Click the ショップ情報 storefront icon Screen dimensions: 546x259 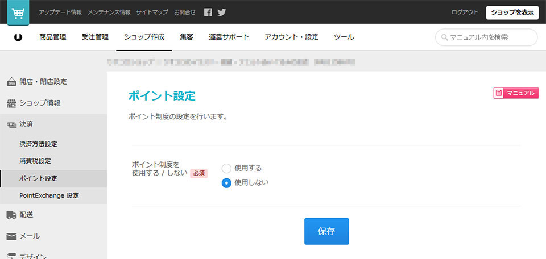tap(11, 103)
